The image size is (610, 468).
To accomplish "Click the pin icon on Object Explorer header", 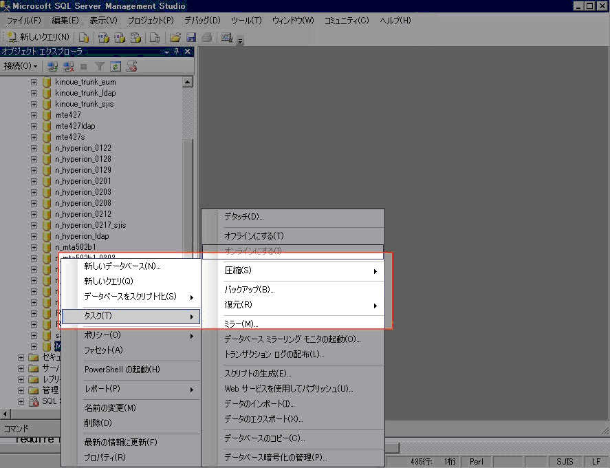I will pos(177,52).
